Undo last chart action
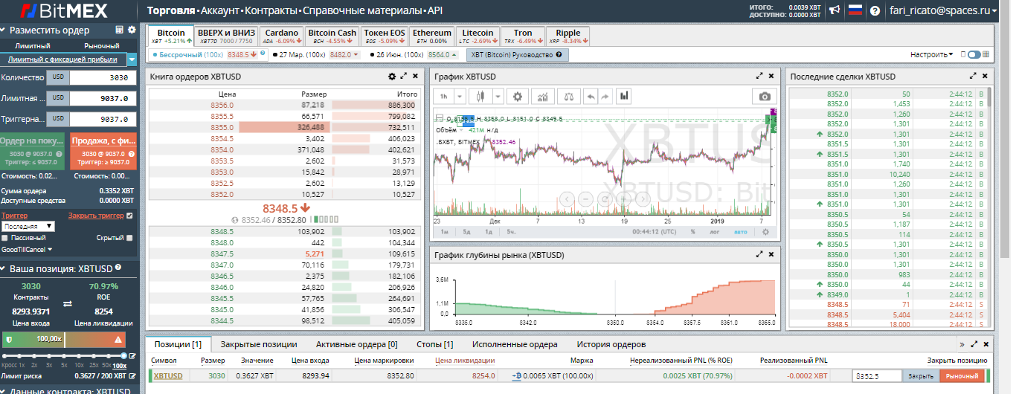This screenshot has width=1016, height=394. (x=590, y=96)
